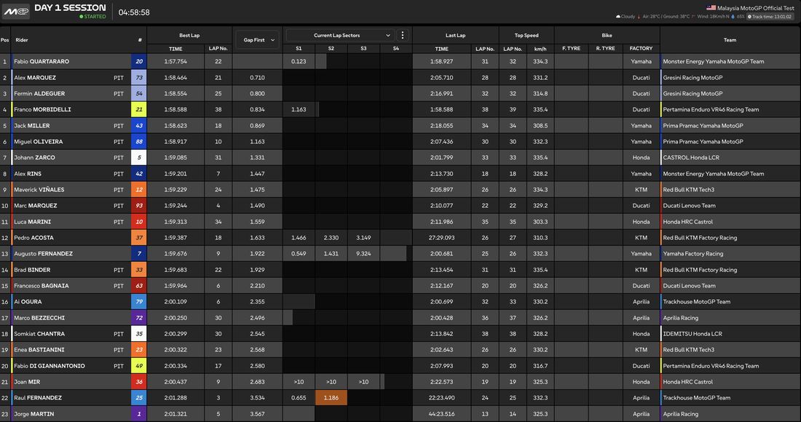Click Aldeguer's number 54 badge

[139, 93]
